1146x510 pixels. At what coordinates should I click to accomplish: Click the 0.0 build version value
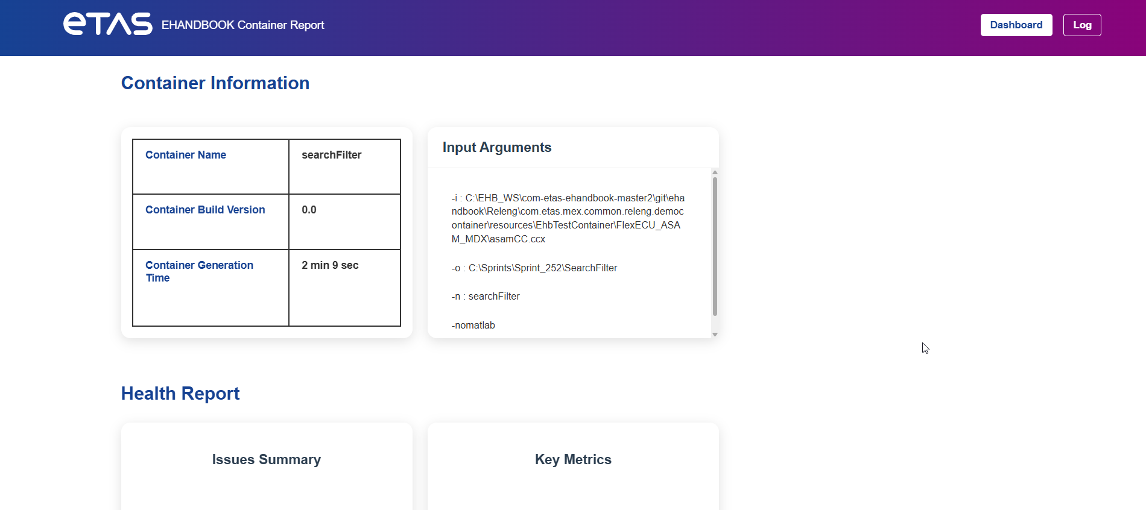(309, 210)
